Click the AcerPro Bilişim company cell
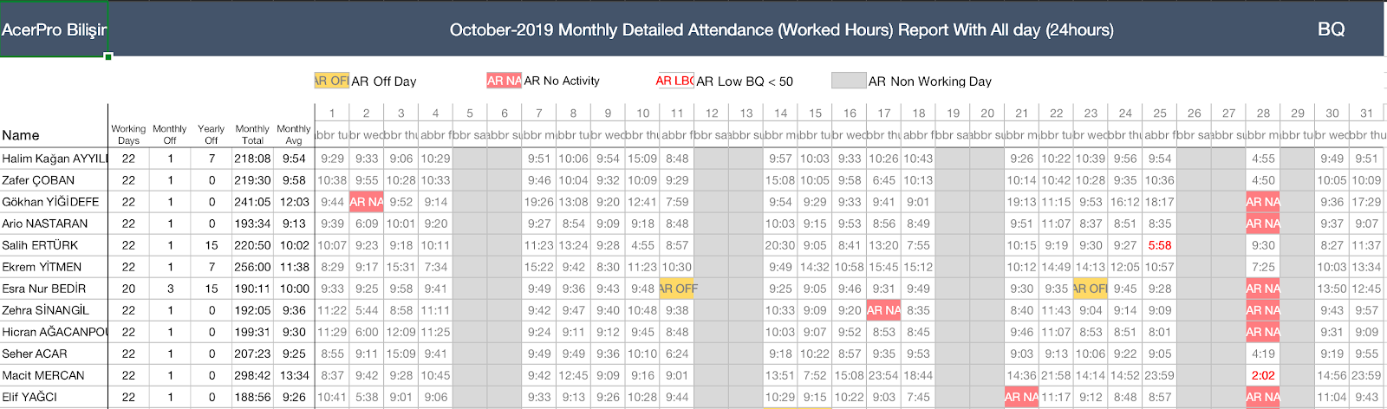The image size is (1387, 409). [x=54, y=29]
